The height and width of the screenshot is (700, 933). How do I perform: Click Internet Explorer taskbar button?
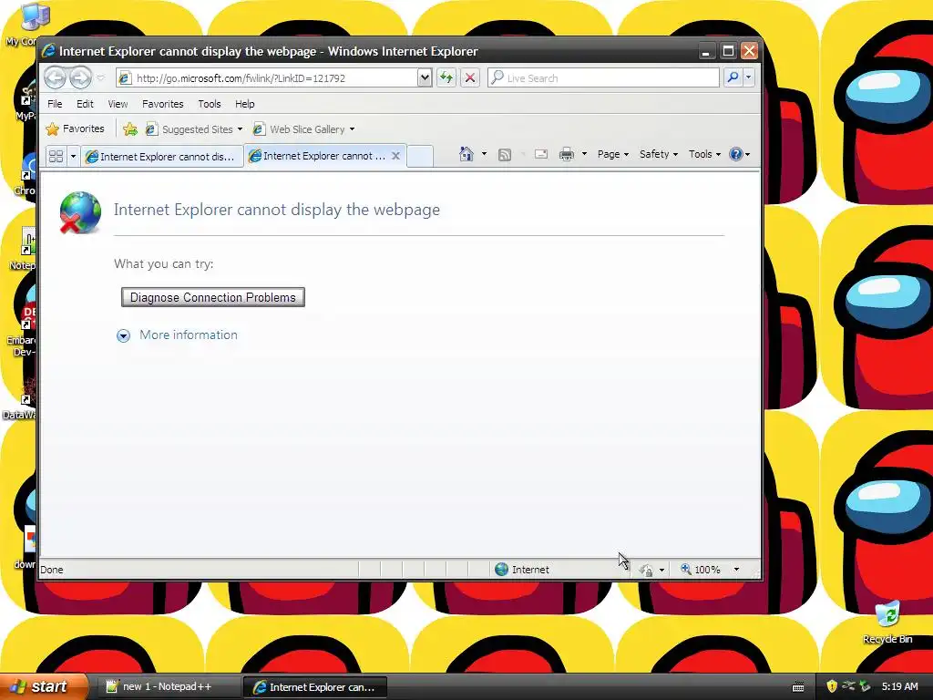[x=314, y=687]
